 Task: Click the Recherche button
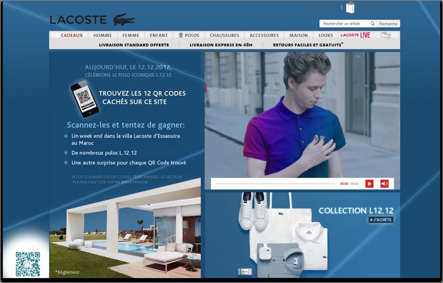pyautogui.click(x=388, y=24)
